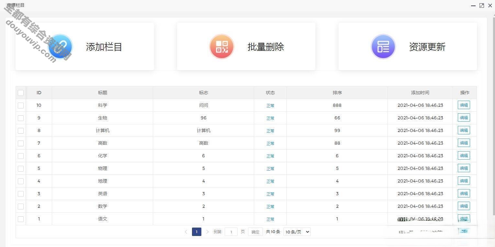This screenshot has width=495, height=247.
Task: Click the 排序 value 888
Action: point(337,105)
